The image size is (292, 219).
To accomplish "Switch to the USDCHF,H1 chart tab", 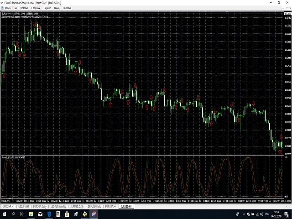I will coord(8,206).
